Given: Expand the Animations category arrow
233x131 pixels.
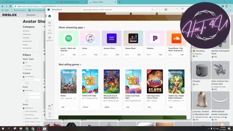Looking at the screenshot, I should pos(40,48).
